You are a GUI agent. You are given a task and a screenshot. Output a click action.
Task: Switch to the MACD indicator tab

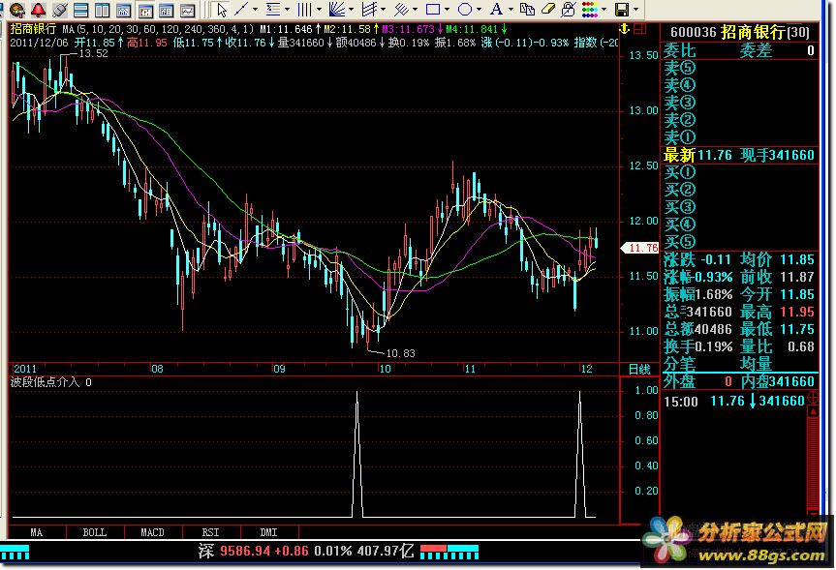[153, 532]
